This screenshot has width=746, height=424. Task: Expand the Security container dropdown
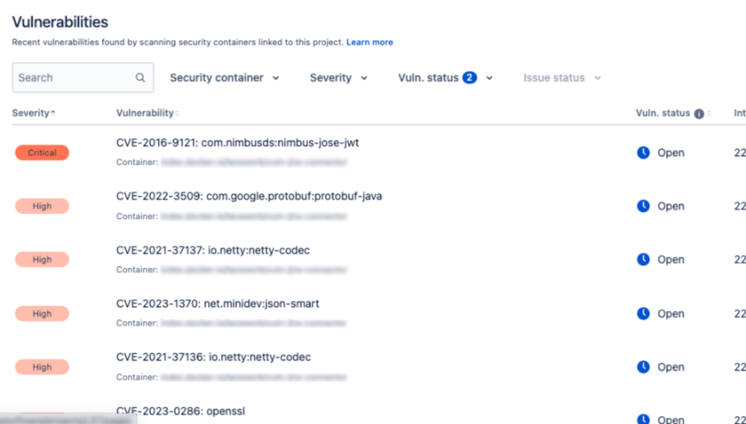point(225,77)
